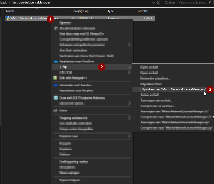Viewport: 214px width, 184px height.
Task: Click the teal antivirus scan icon in the menu
Action: pos(56,98)
